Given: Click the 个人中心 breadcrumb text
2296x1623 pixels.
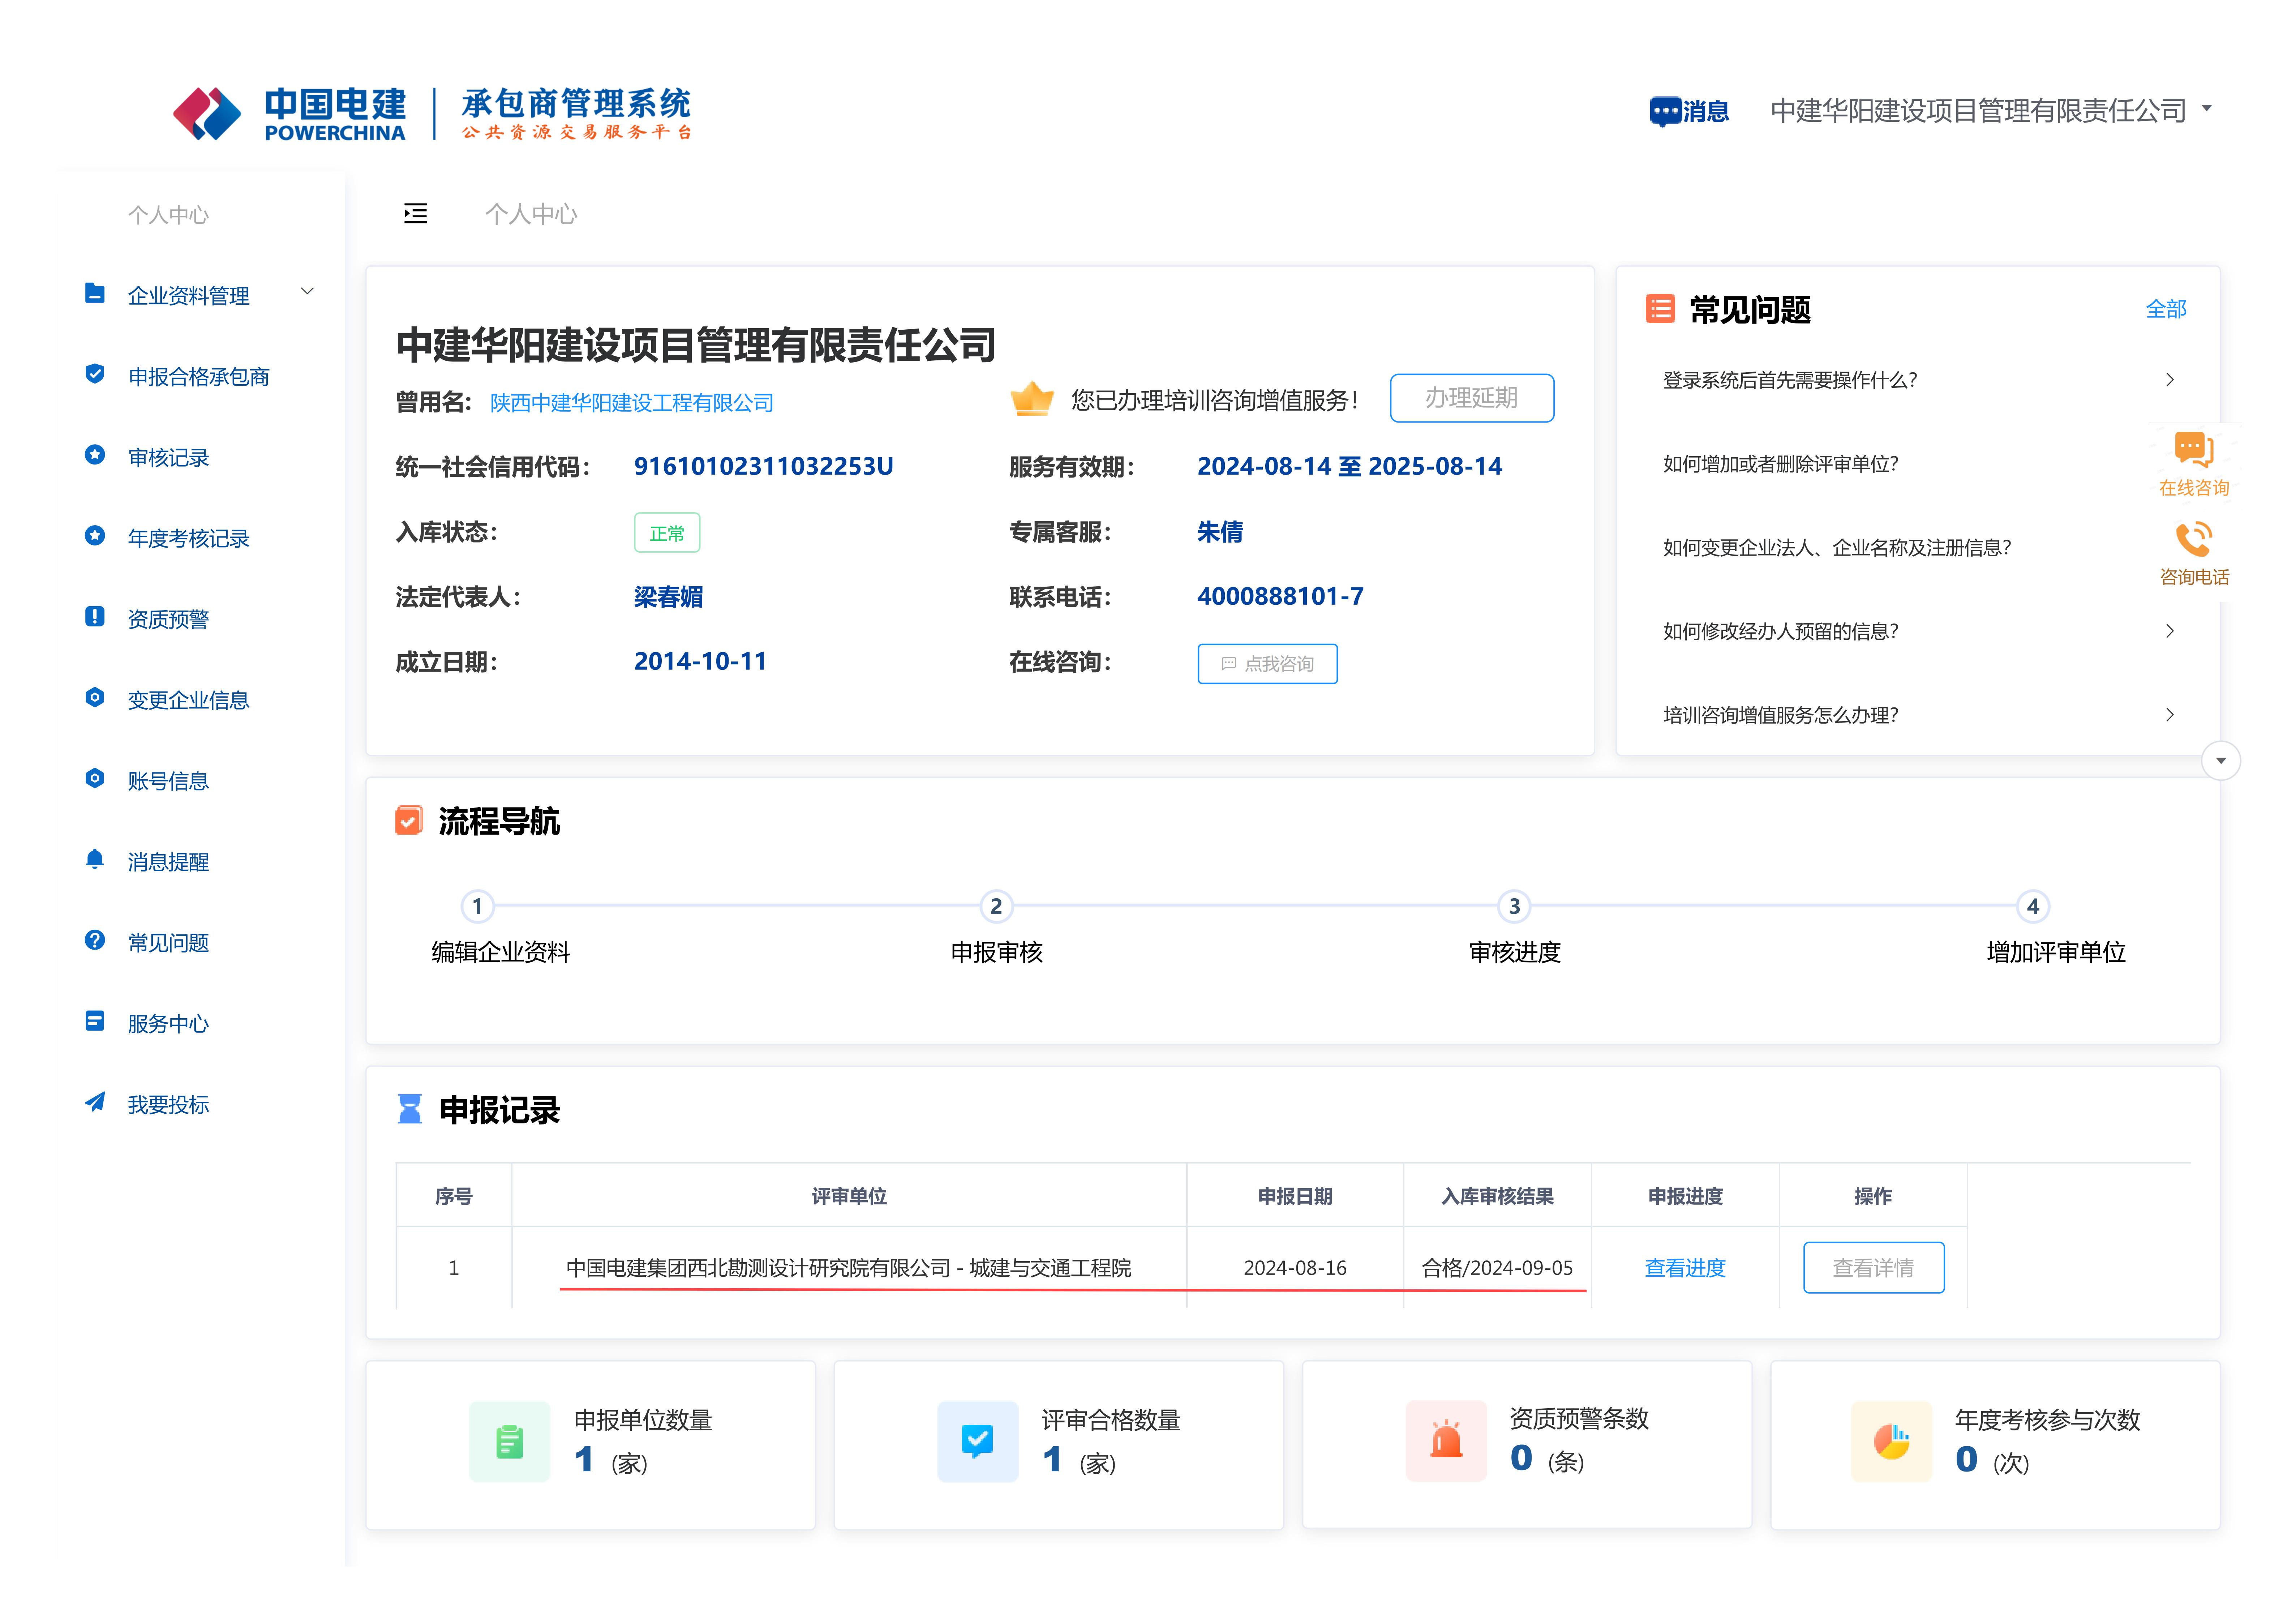Looking at the screenshot, I should (531, 214).
